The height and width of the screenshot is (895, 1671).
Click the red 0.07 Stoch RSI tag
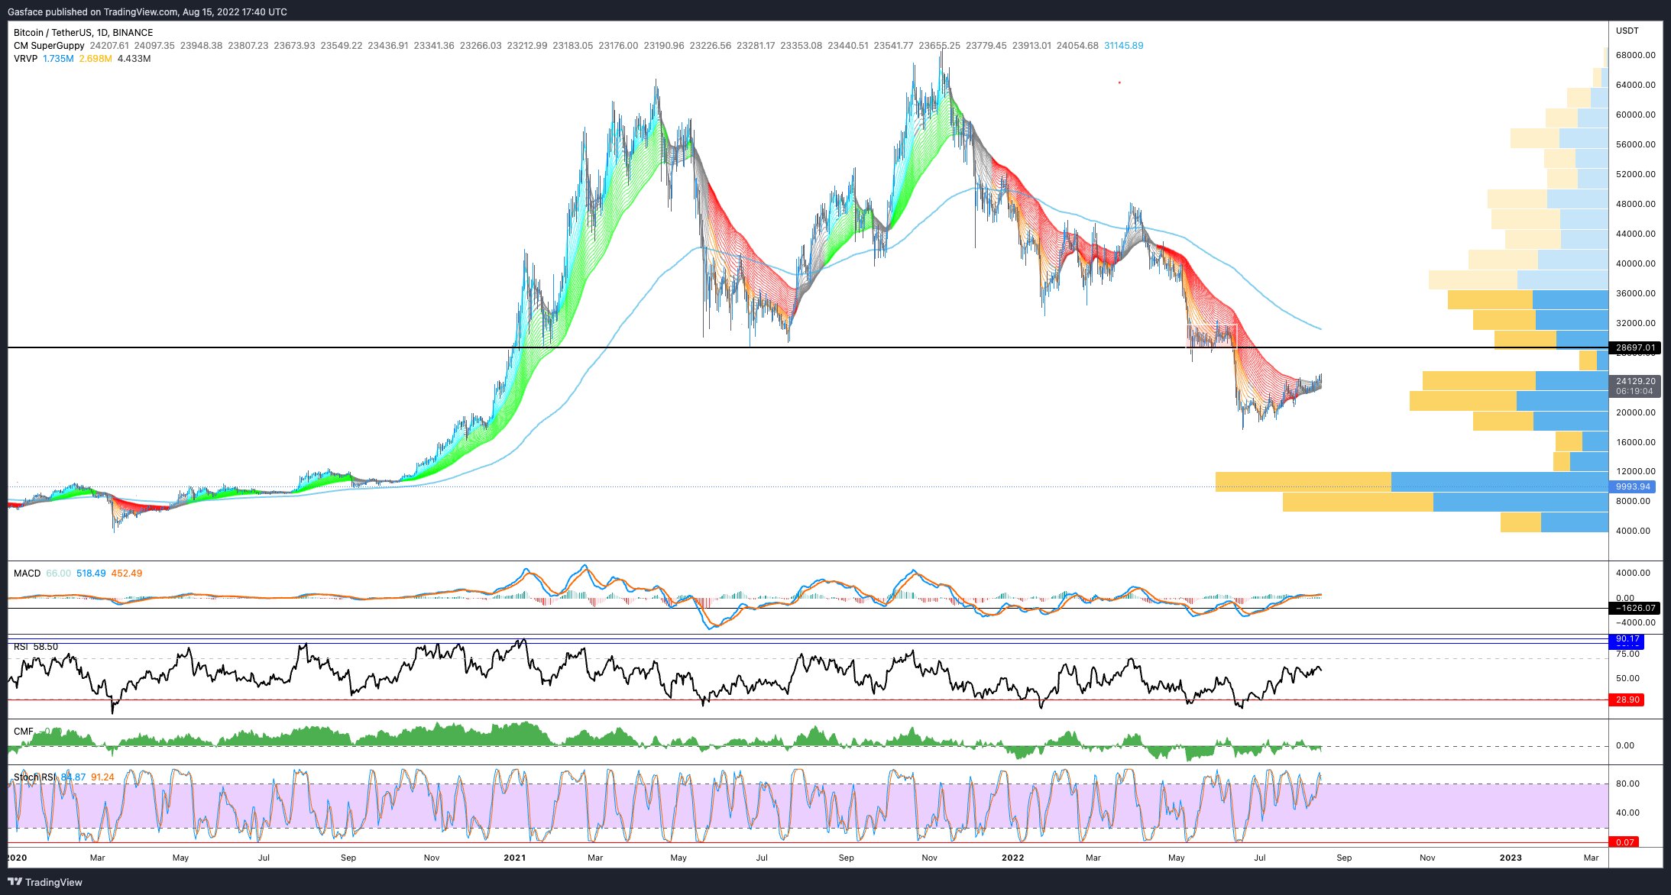(x=1625, y=842)
